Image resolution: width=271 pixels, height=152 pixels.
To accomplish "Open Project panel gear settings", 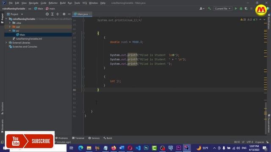I will pyautogui.click(x=64, y=14).
